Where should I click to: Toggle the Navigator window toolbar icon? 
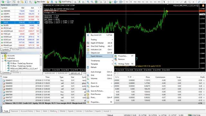tap(22, 2)
